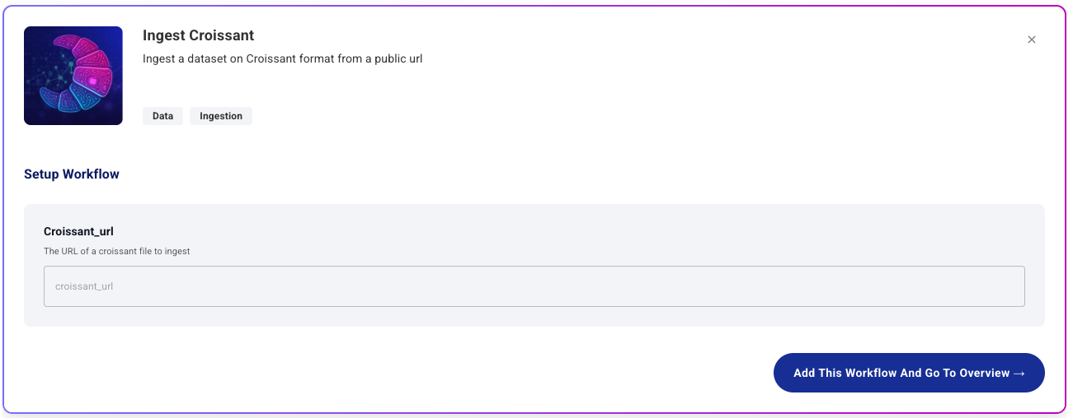The image size is (1073, 418).
Task: Click the Setup Workflow heading
Action: (x=72, y=174)
